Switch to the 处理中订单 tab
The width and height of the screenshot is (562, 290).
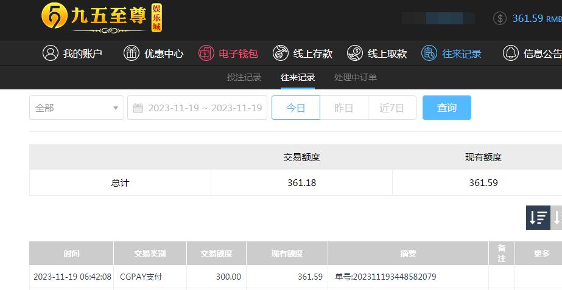pyautogui.click(x=356, y=77)
